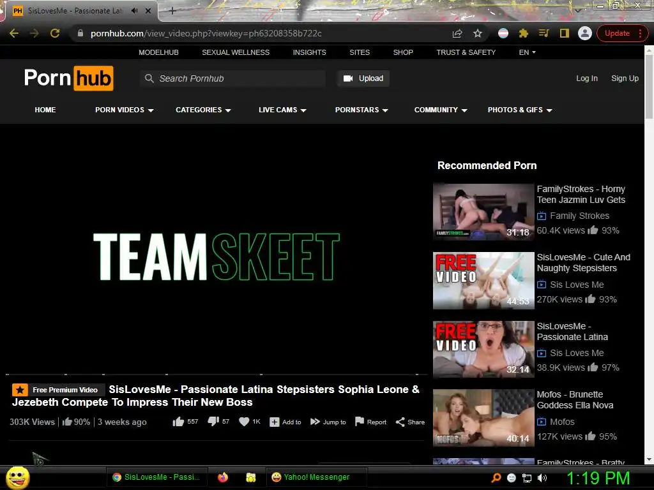The width and height of the screenshot is (654, 490).
Task: Open the recommended thumbnail with 32:14 duration
Action: tap(483, 349)
